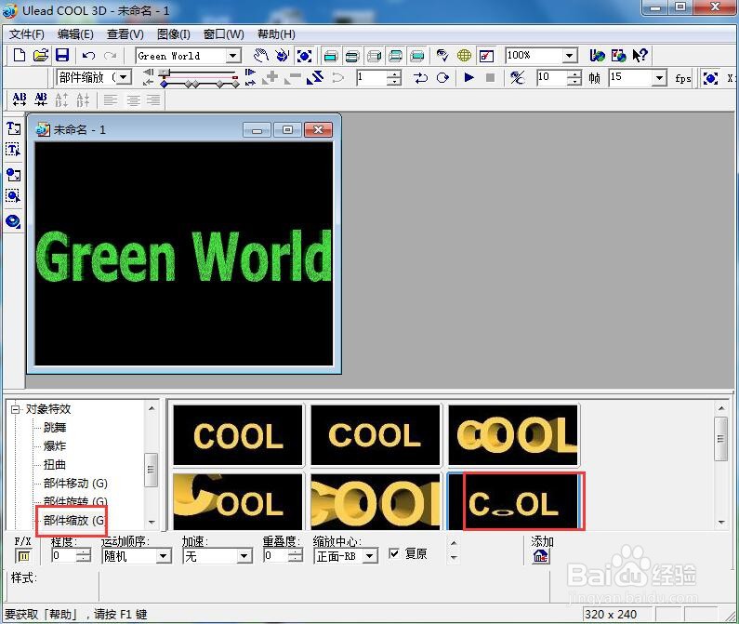Open the 图像(I) menu
The height and width of the screenshot is (624, 739).
[x=174, y=34]
